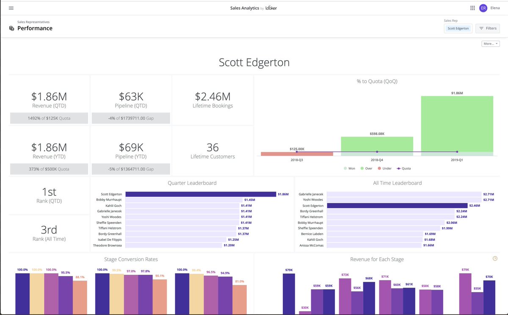
Task: Click the 1st Rank (QTD) tile
Action: point(49,195)
